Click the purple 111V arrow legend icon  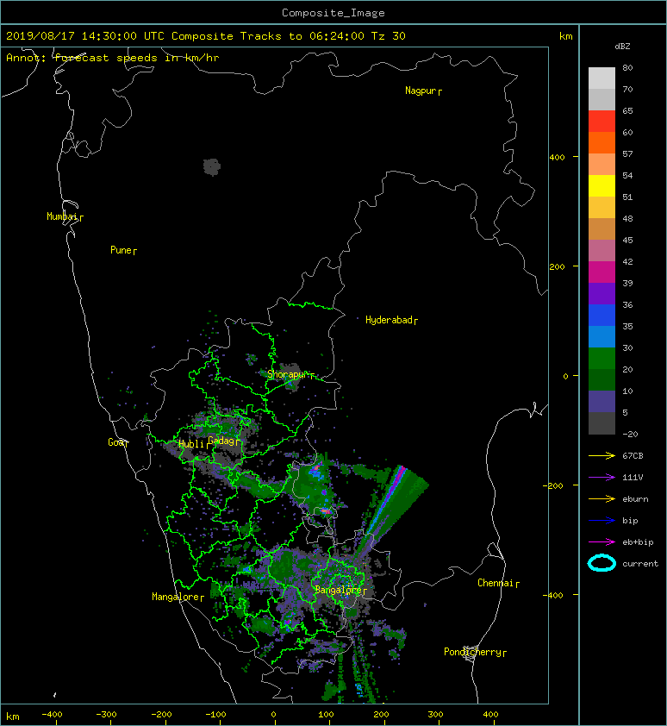coord(602,478)
